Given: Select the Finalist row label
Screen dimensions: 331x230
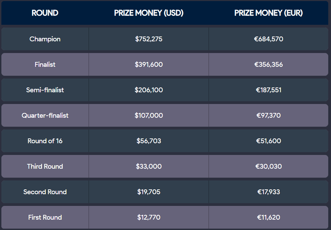Looking at the screenshot, I should [45, 64].
